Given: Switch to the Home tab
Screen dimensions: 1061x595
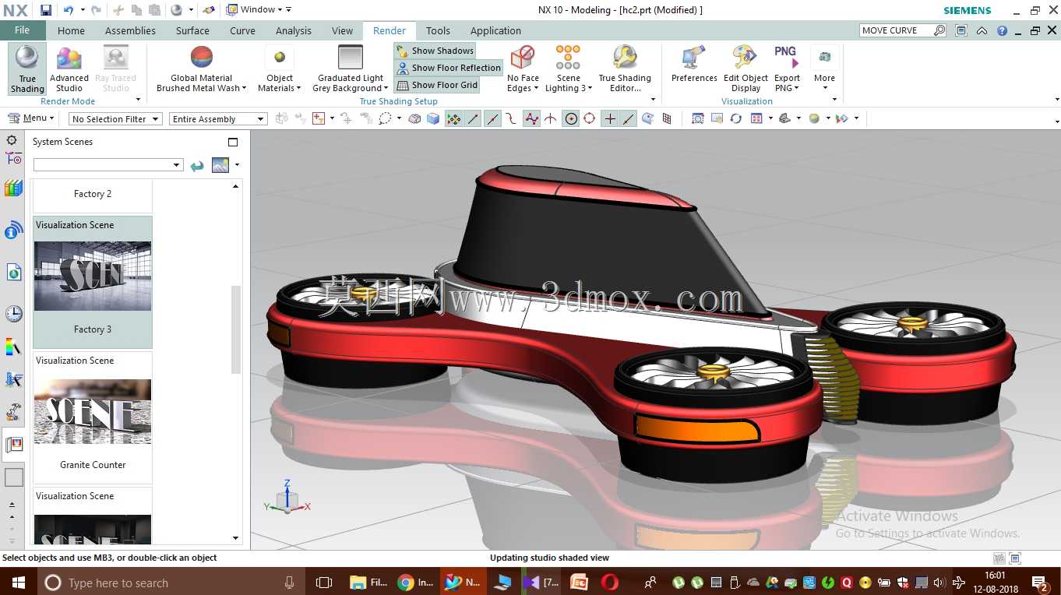Looking at the screenshot, I should (x=71, y=30).
